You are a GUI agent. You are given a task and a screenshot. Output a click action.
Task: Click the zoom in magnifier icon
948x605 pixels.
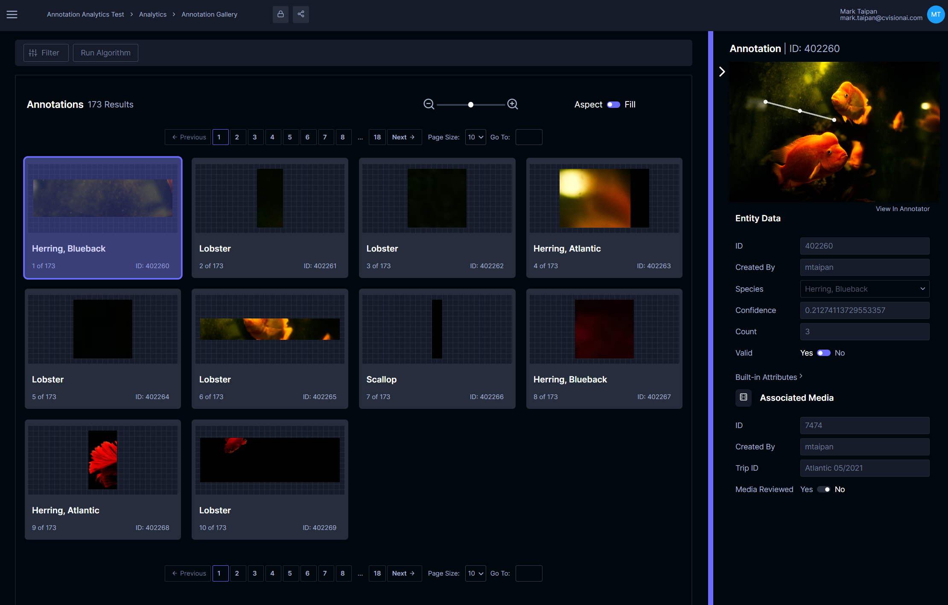[513, 104]
